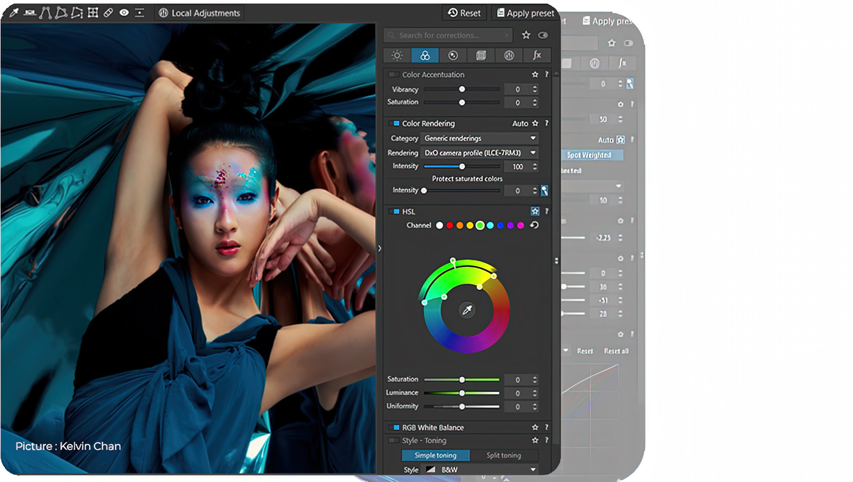Toggle the Color Accentuation correction on

click(x=394, y=75)
